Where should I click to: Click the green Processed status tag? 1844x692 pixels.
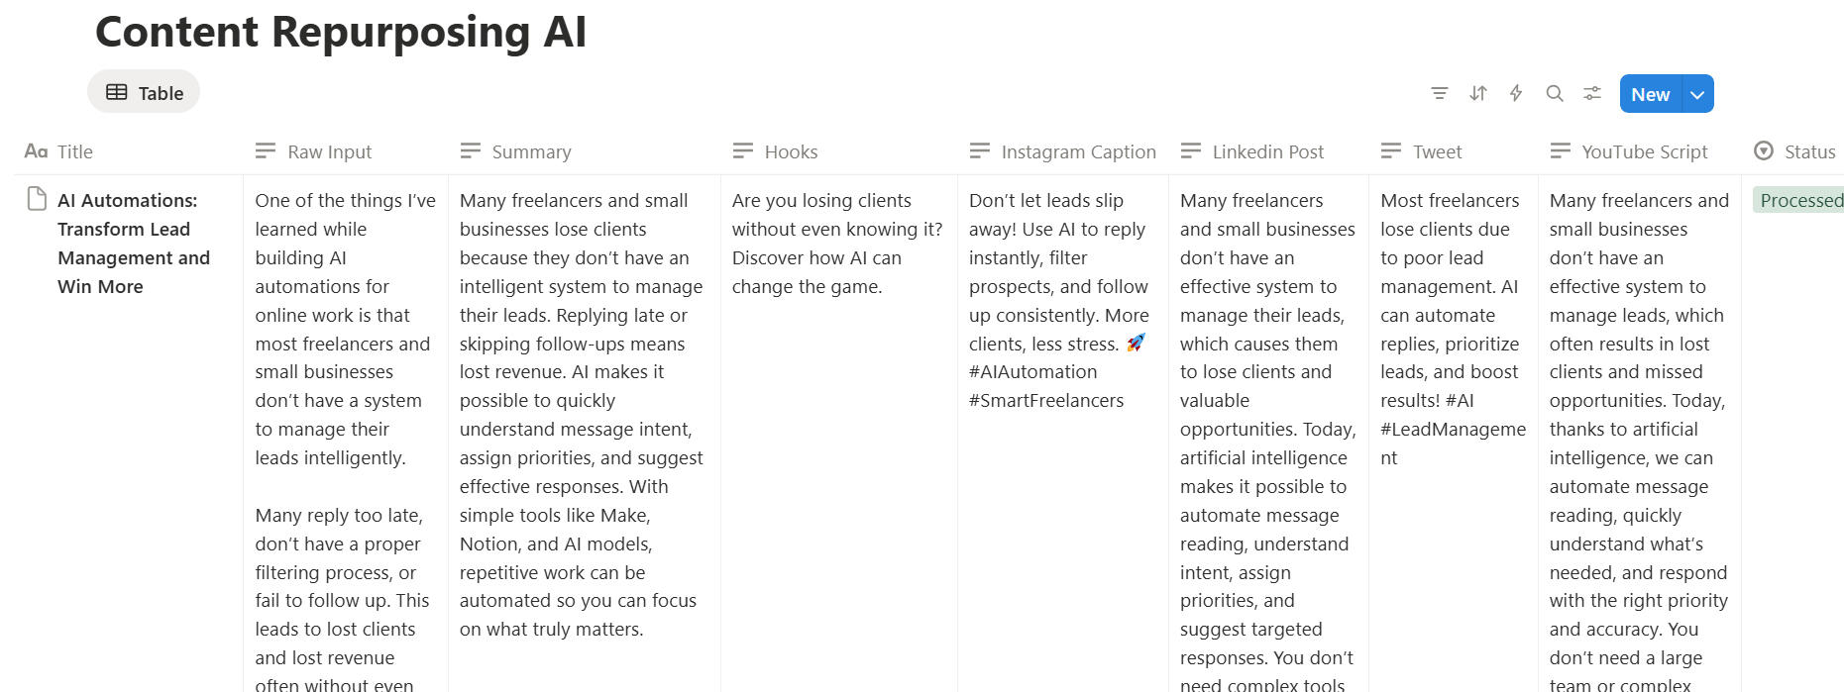click(1799, 200)
